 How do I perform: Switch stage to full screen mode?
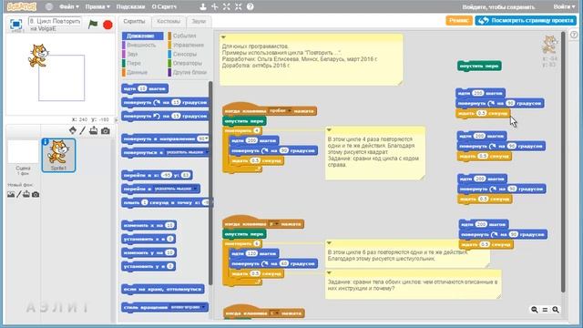tap(16, 25)
